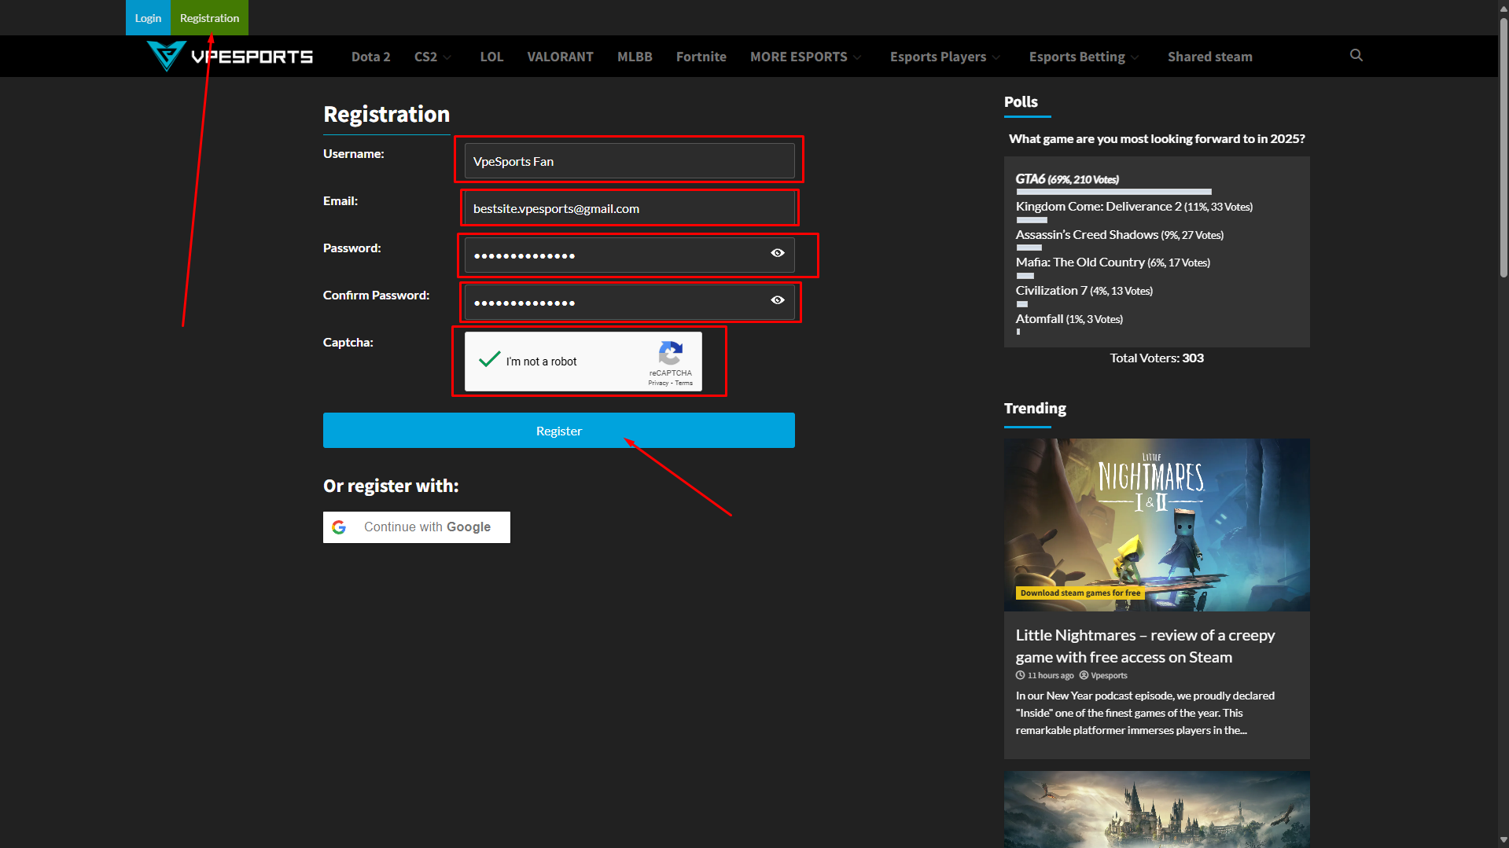Go to the LOL section
This screenshot has height=848, width=1509.
tap(491, 57)
